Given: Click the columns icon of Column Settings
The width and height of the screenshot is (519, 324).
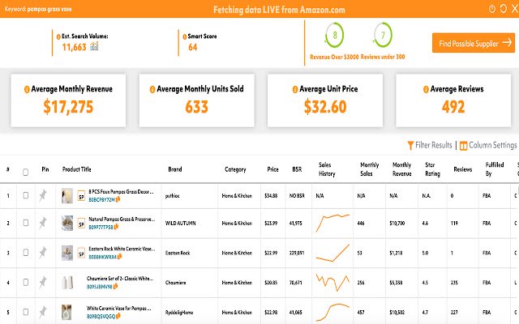Looking at the screenshot, I should [x=463, y=146].
